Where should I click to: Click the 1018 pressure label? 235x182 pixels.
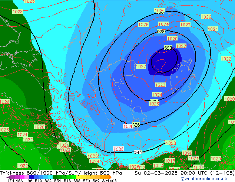pyautogui.click(x=170, y=161)
